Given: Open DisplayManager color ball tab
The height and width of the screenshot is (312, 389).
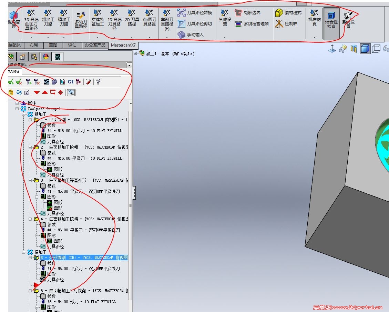Looking at the screenshot, I should coord(46,57).
